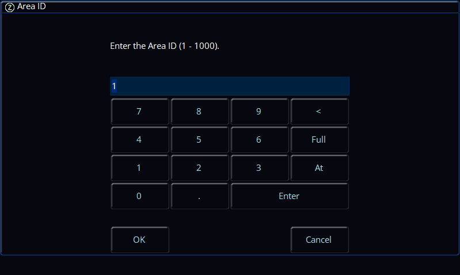
Task: Click the Z icon beside Area ID
Action: point(10,7)
